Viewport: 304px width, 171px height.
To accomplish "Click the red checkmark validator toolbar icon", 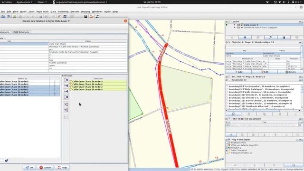I will coord(59,17).
